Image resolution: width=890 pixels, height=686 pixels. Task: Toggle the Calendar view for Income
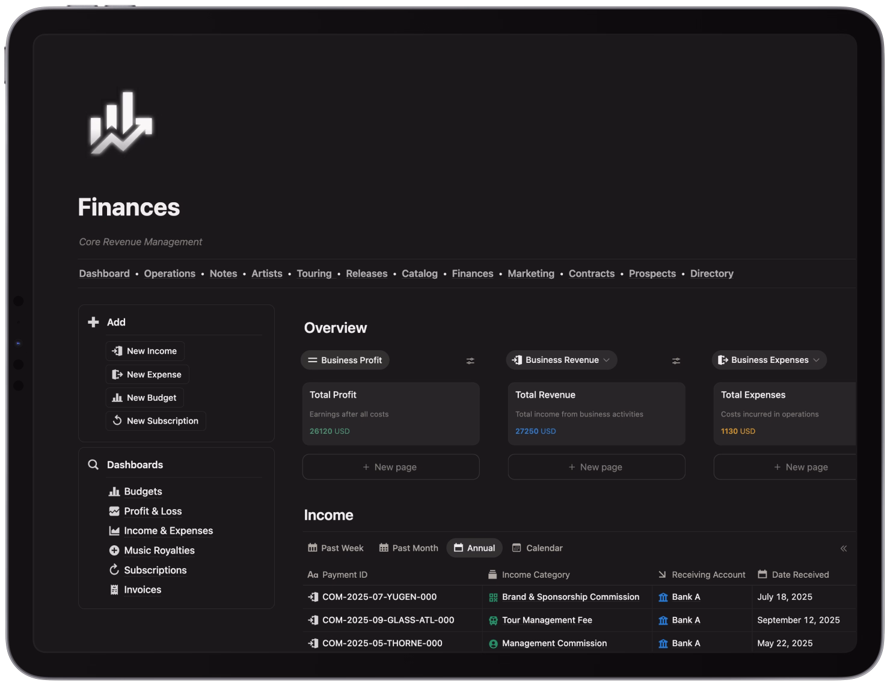[x=537, y=548]
